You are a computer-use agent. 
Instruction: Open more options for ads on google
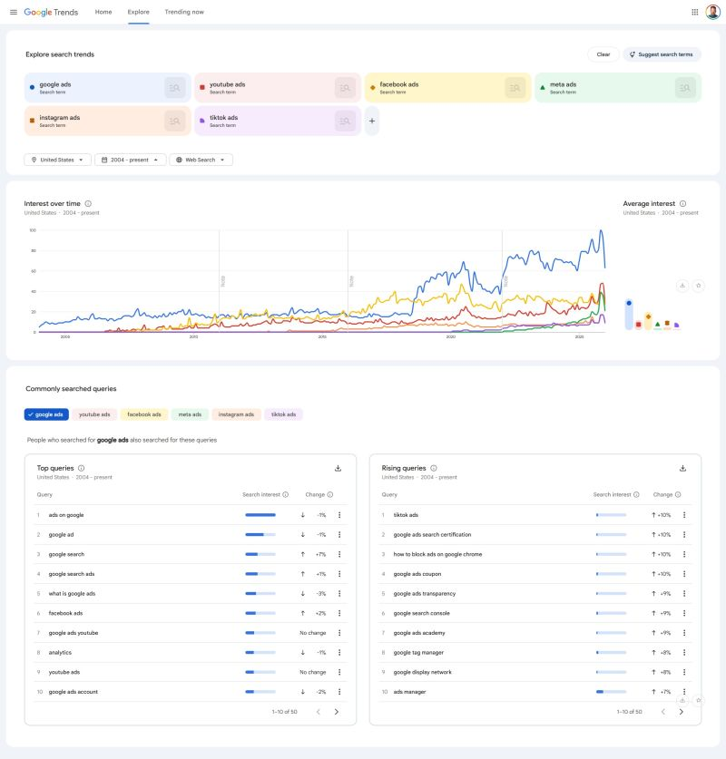tap(339, 515)
